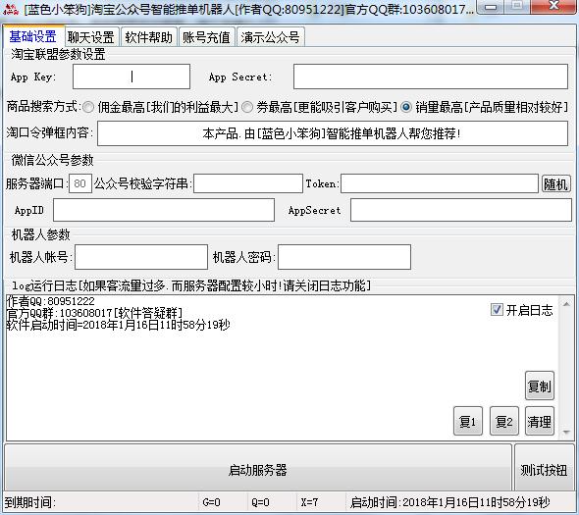Click the 复制 log button

tap(540, 386)
